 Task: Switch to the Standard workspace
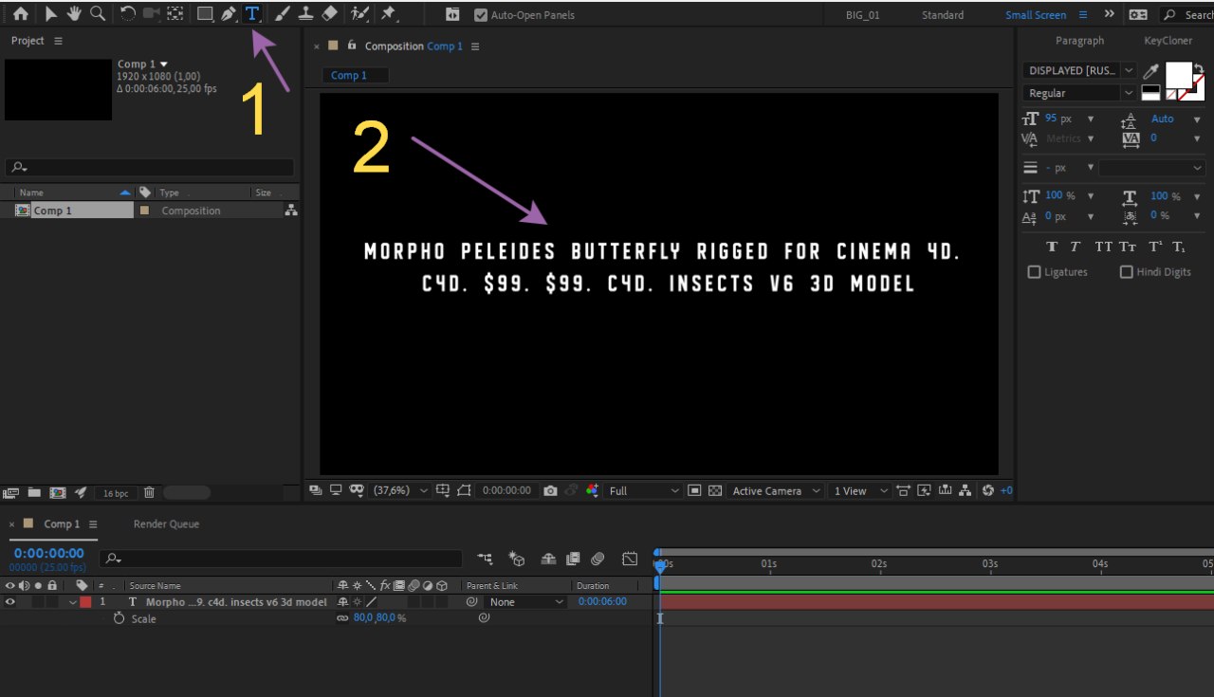943,15
